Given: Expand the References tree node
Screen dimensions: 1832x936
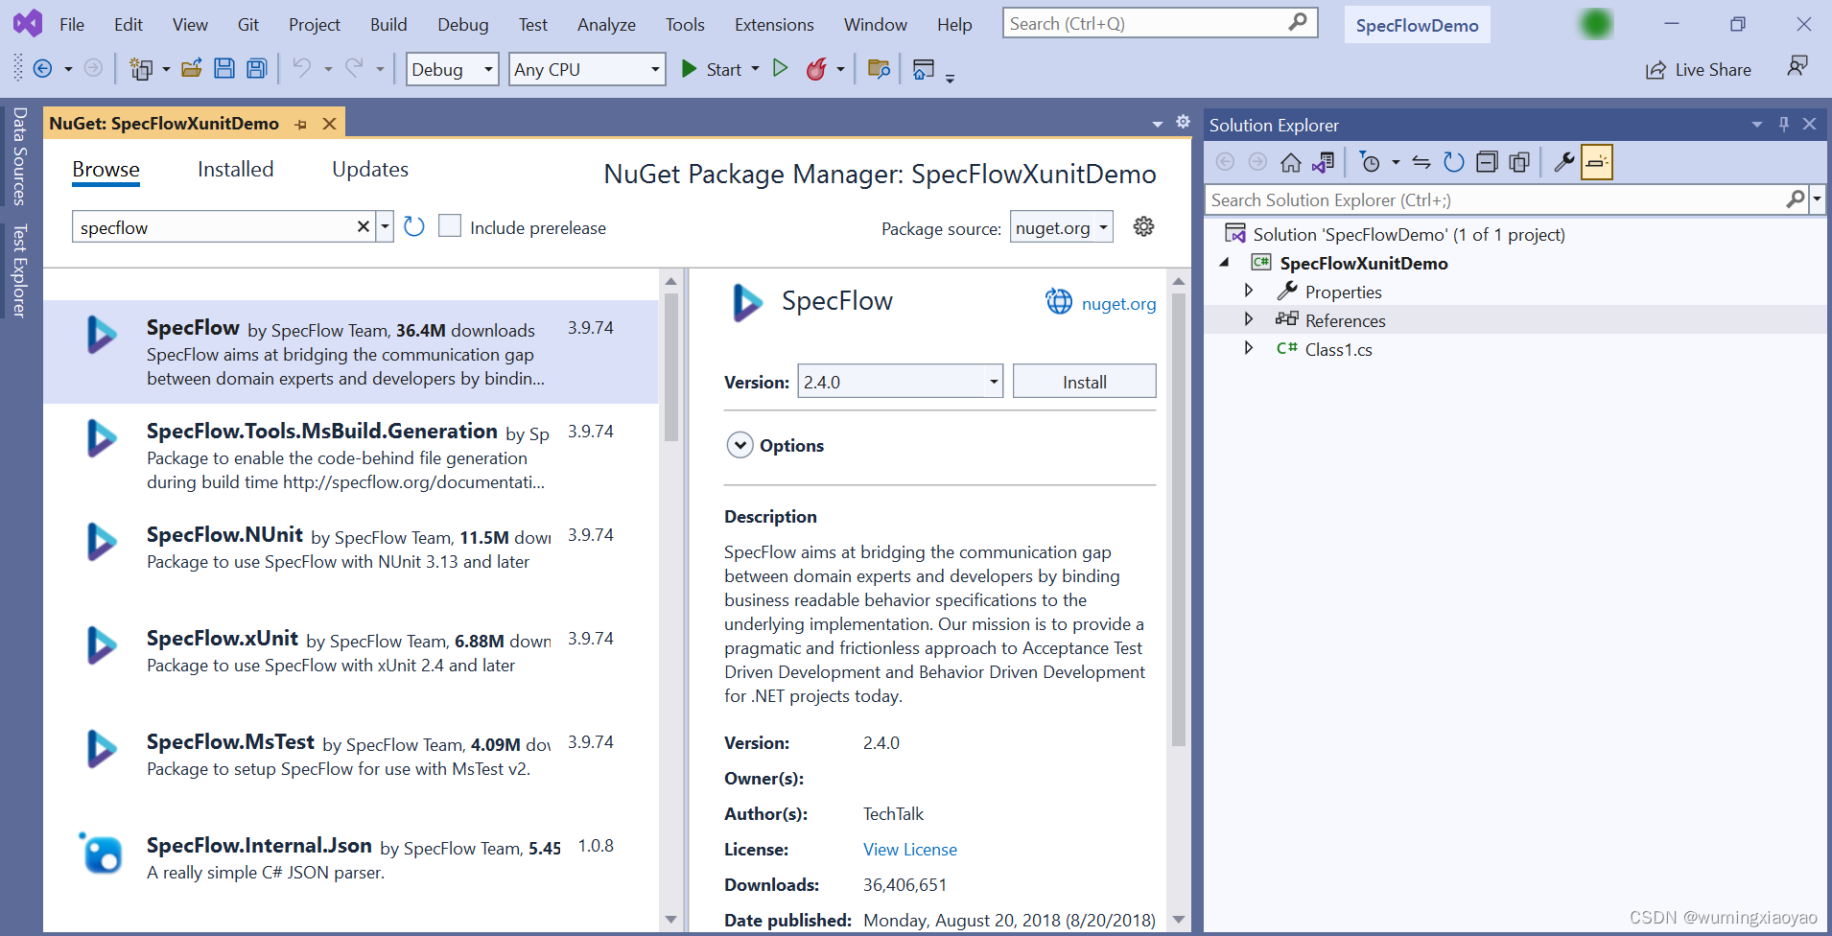Looking at the screenshot, I should coord(1249,319).
